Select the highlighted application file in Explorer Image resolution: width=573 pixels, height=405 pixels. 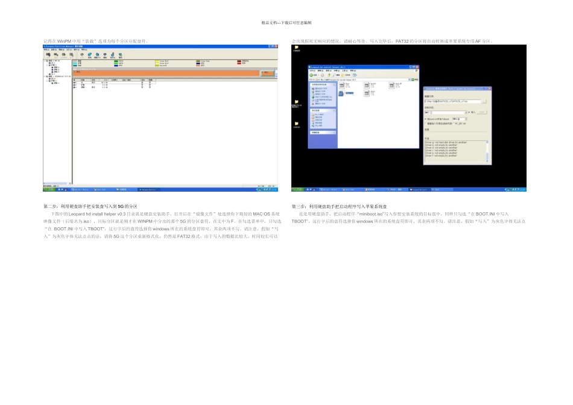click(346, 93)
